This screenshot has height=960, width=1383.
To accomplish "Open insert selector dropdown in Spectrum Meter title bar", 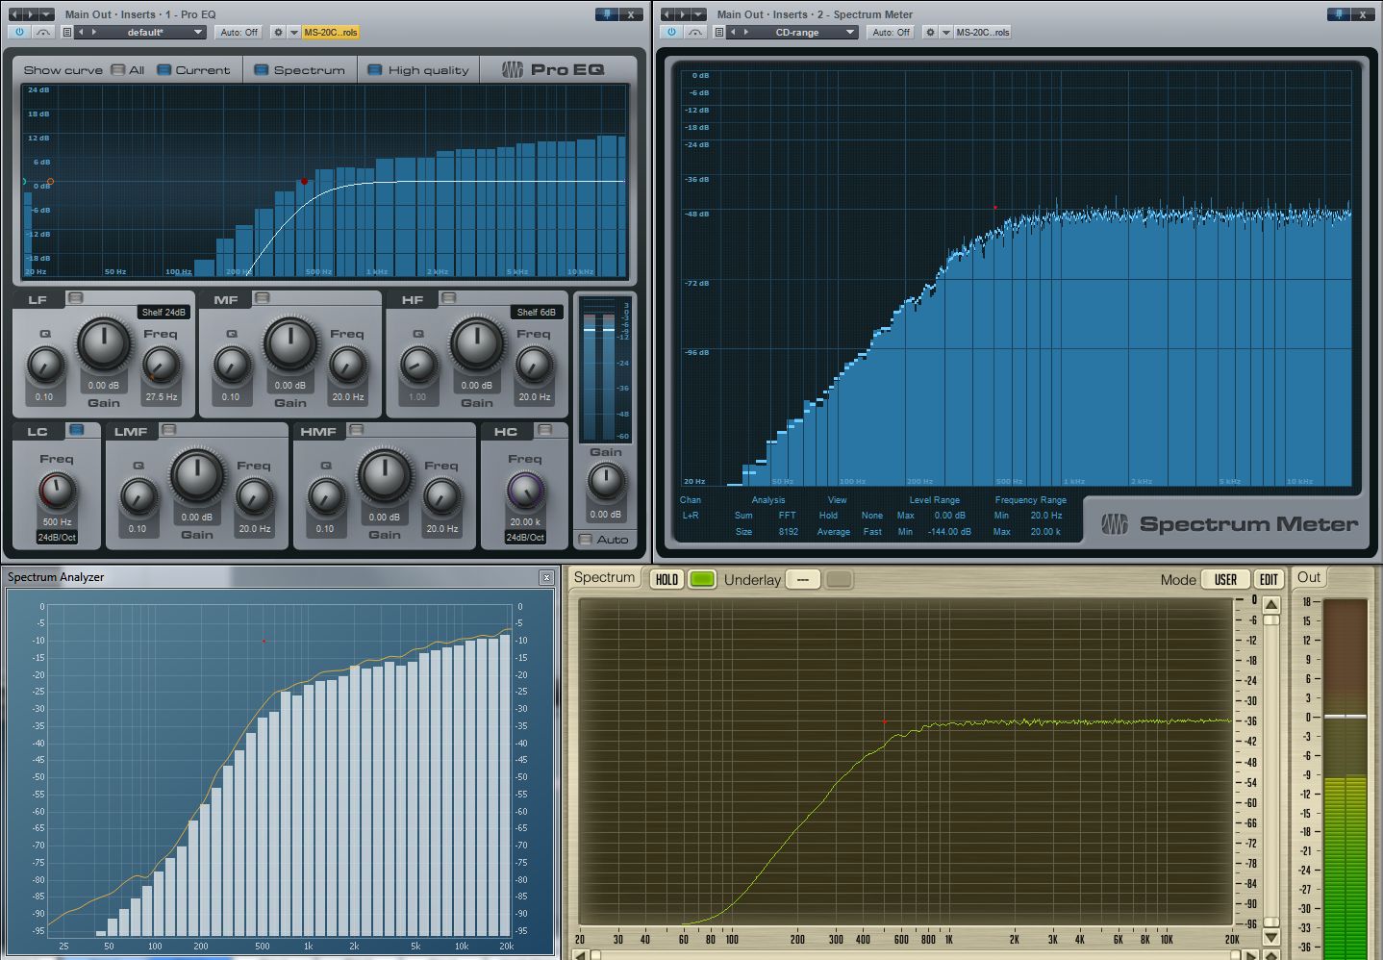I will (698, 14).
